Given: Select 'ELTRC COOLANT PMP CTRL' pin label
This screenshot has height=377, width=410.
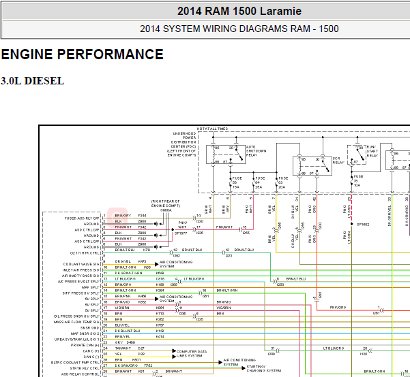Looking at the screenshot, I should (x=75, y=363).
